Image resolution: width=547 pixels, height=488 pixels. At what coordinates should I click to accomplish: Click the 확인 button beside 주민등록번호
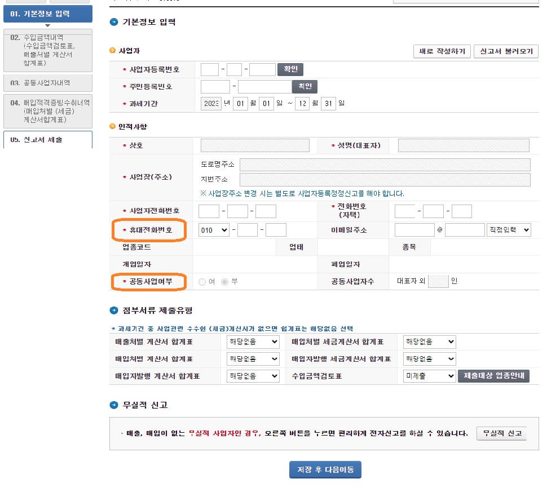point(305,86)
